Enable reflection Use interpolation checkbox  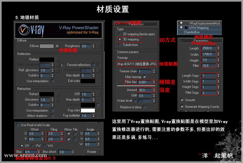tap(53, 81)
